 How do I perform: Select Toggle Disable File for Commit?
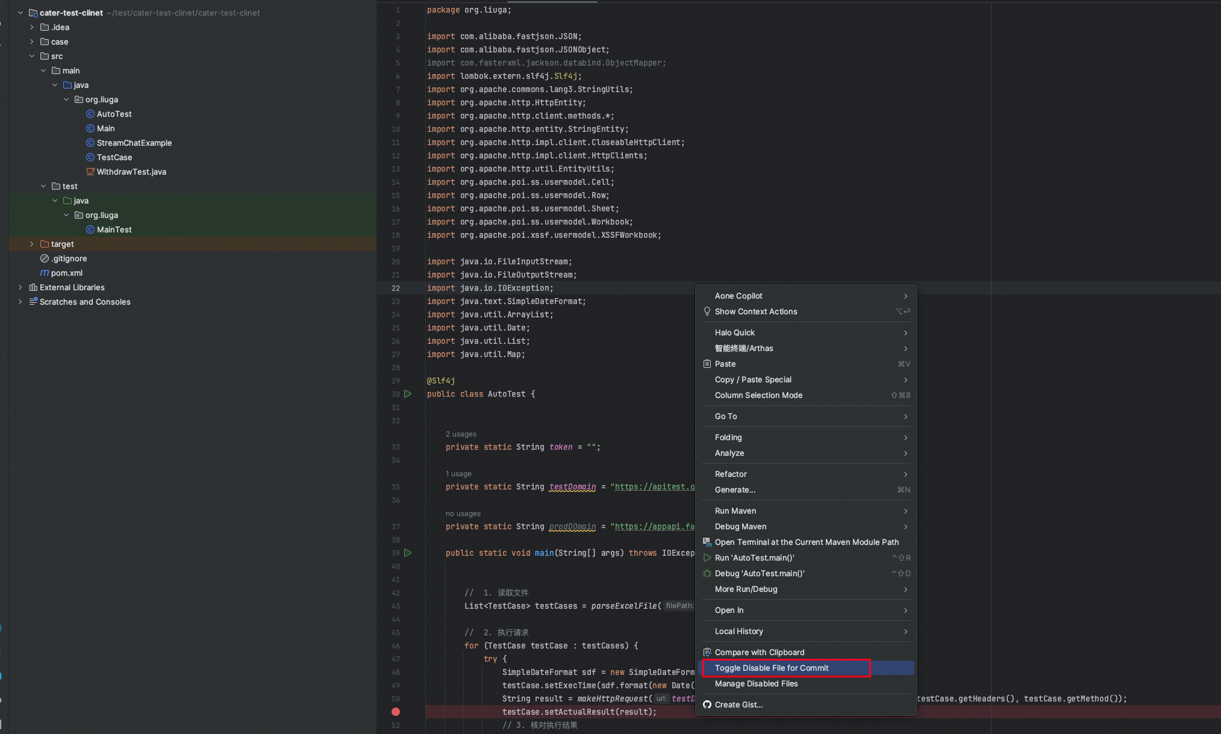point(772,668)
